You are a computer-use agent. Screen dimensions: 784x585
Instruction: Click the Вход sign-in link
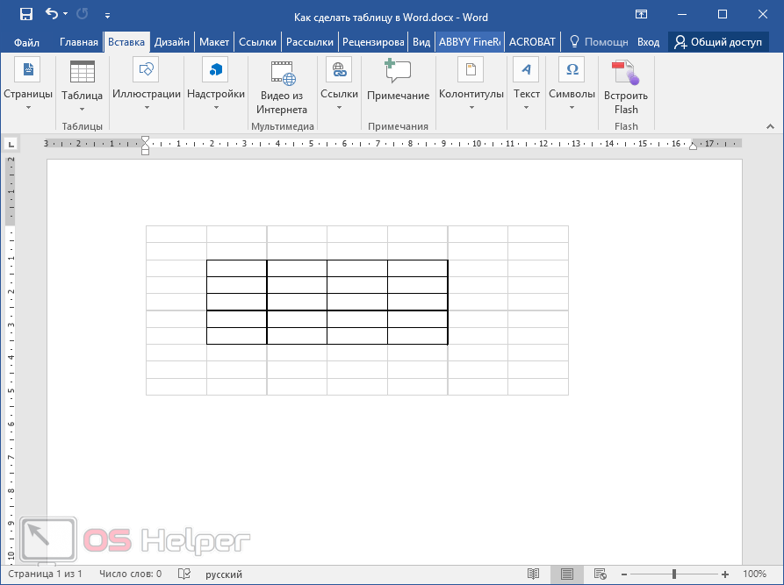pyautogui.click(x=648, y=42)
